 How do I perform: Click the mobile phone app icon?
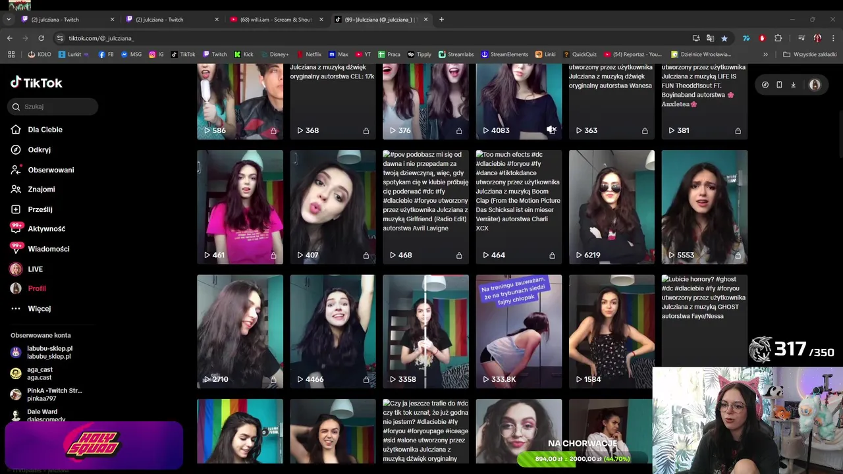click(x=779, y=85)
